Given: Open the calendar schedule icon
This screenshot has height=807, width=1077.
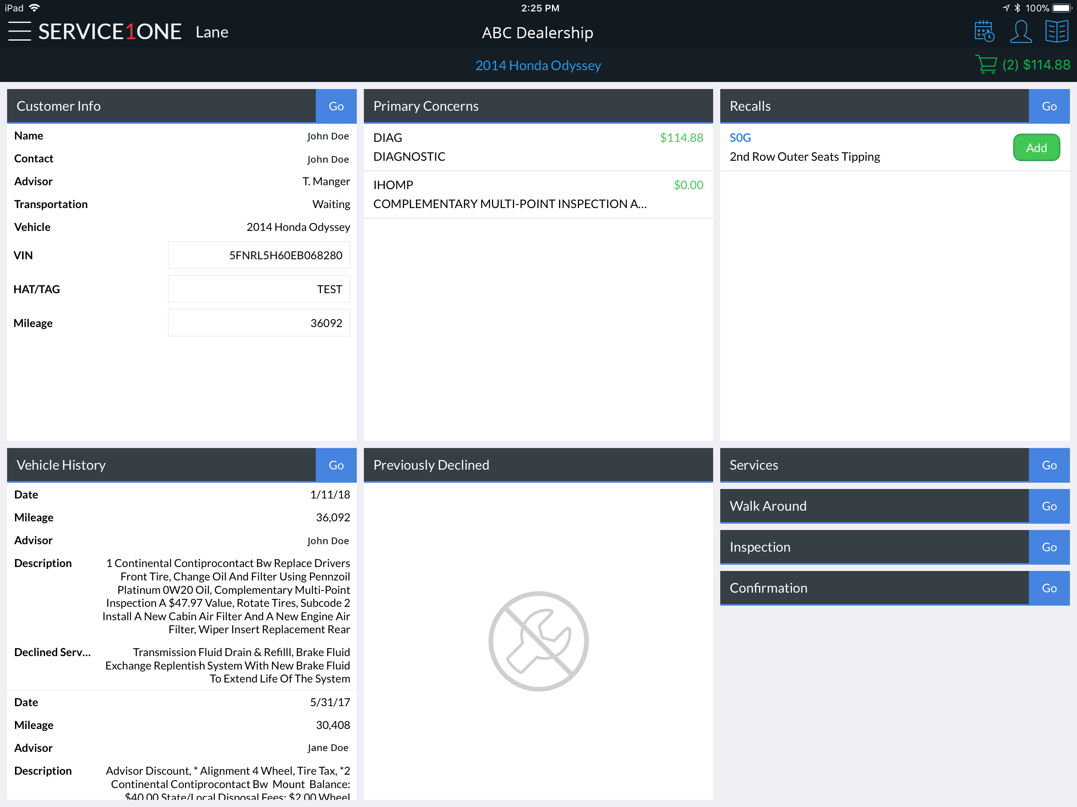Looking at the screenshot, I should 984,32.
